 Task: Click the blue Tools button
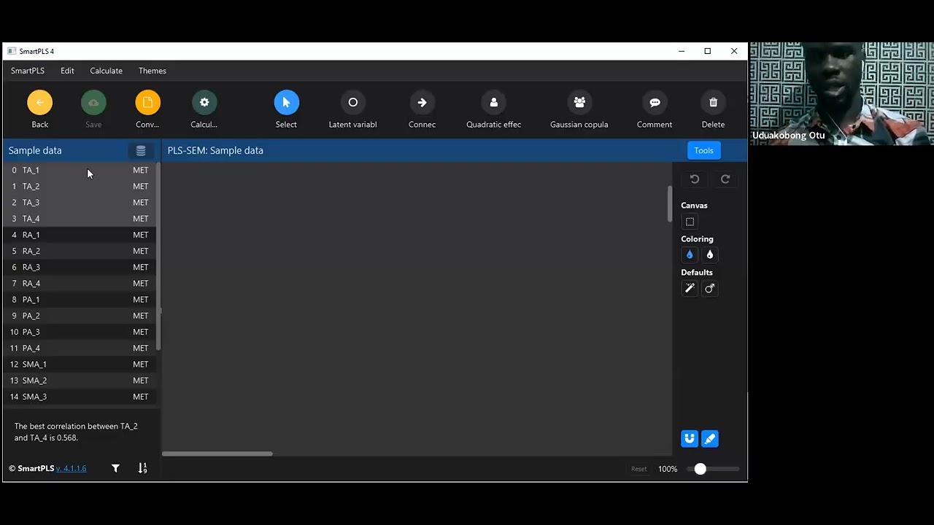(x=703, y=150)
